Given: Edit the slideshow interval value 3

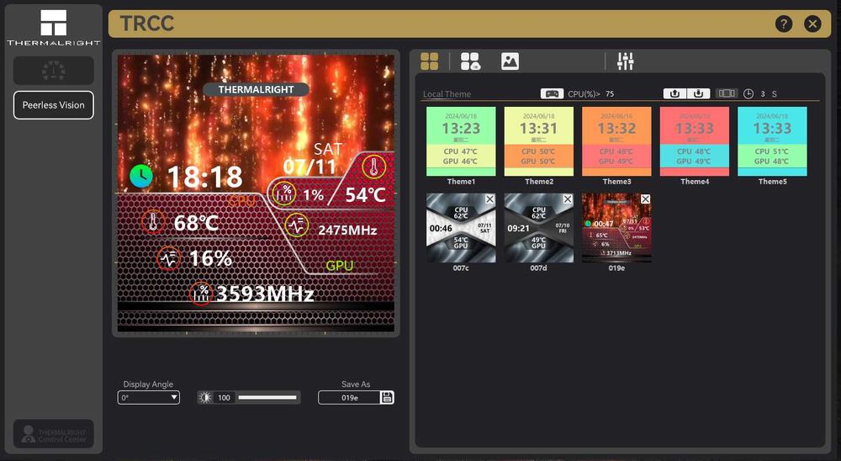Looking at the screenshot, I should click(x=763, y=94).
